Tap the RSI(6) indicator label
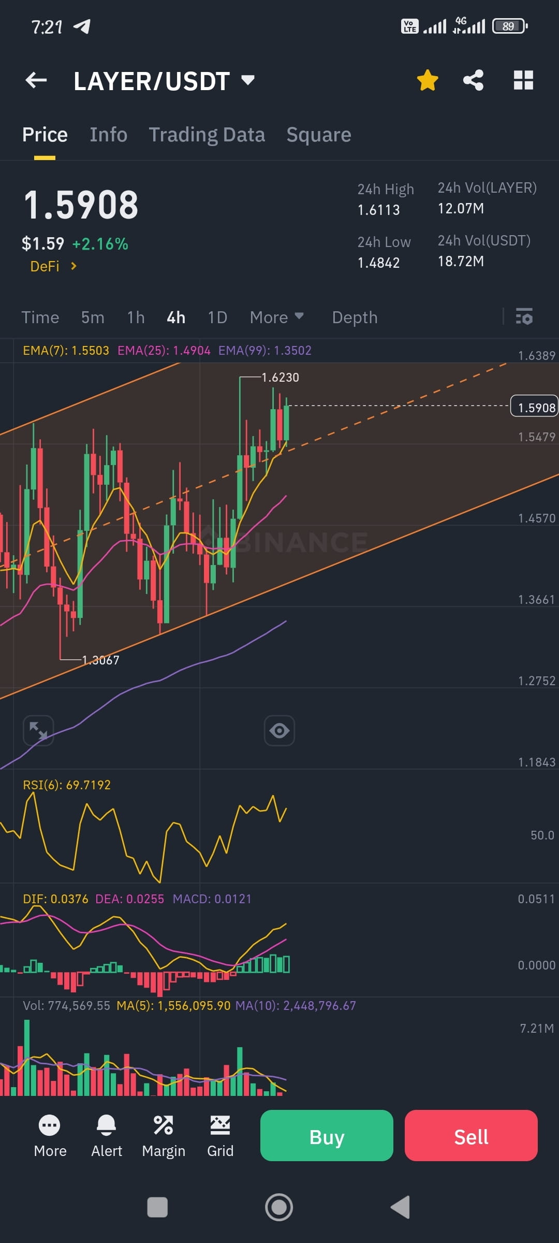559x1243 pixels. [x=67, y=785]
